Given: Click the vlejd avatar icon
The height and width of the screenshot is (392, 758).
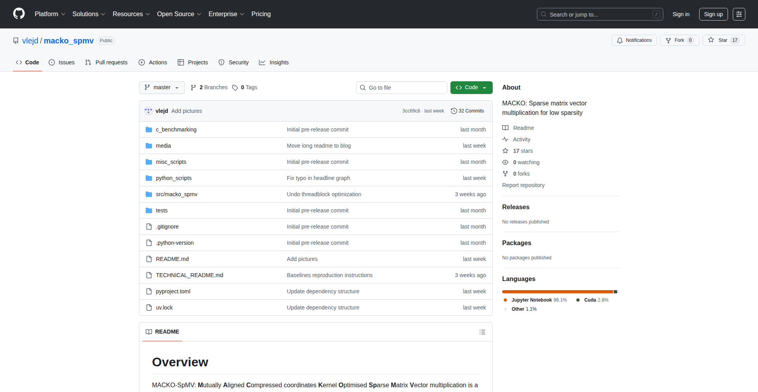Looking at the screenshot, I should 148,111.
